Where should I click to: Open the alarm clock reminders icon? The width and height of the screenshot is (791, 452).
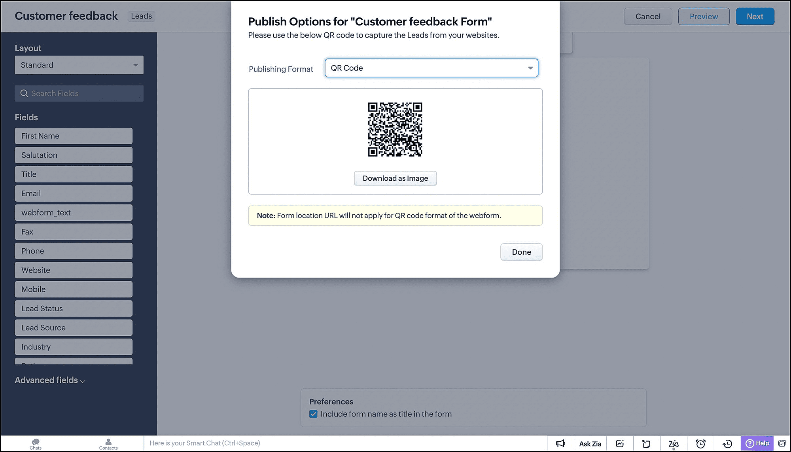pyautogui.click(x=700, y=443)
